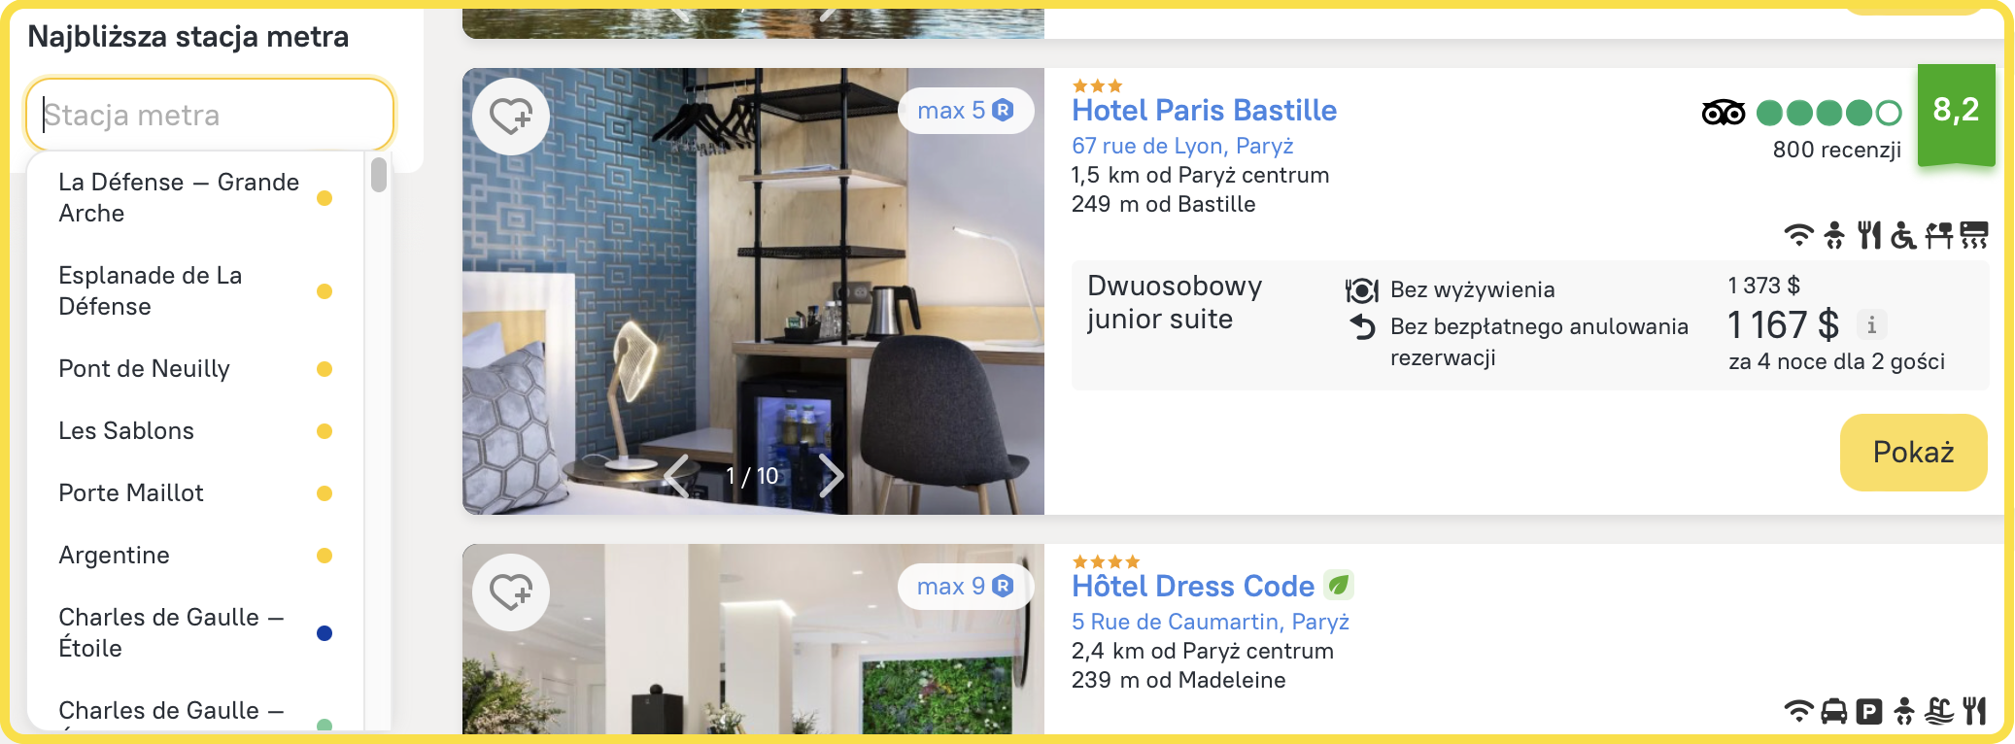Viewport: 2015px width, 744px height.
Task: Click the TripAdvisor owl icon
Action: (x=1724, y=114)
